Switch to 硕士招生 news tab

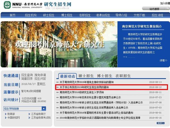click(86, 76)
